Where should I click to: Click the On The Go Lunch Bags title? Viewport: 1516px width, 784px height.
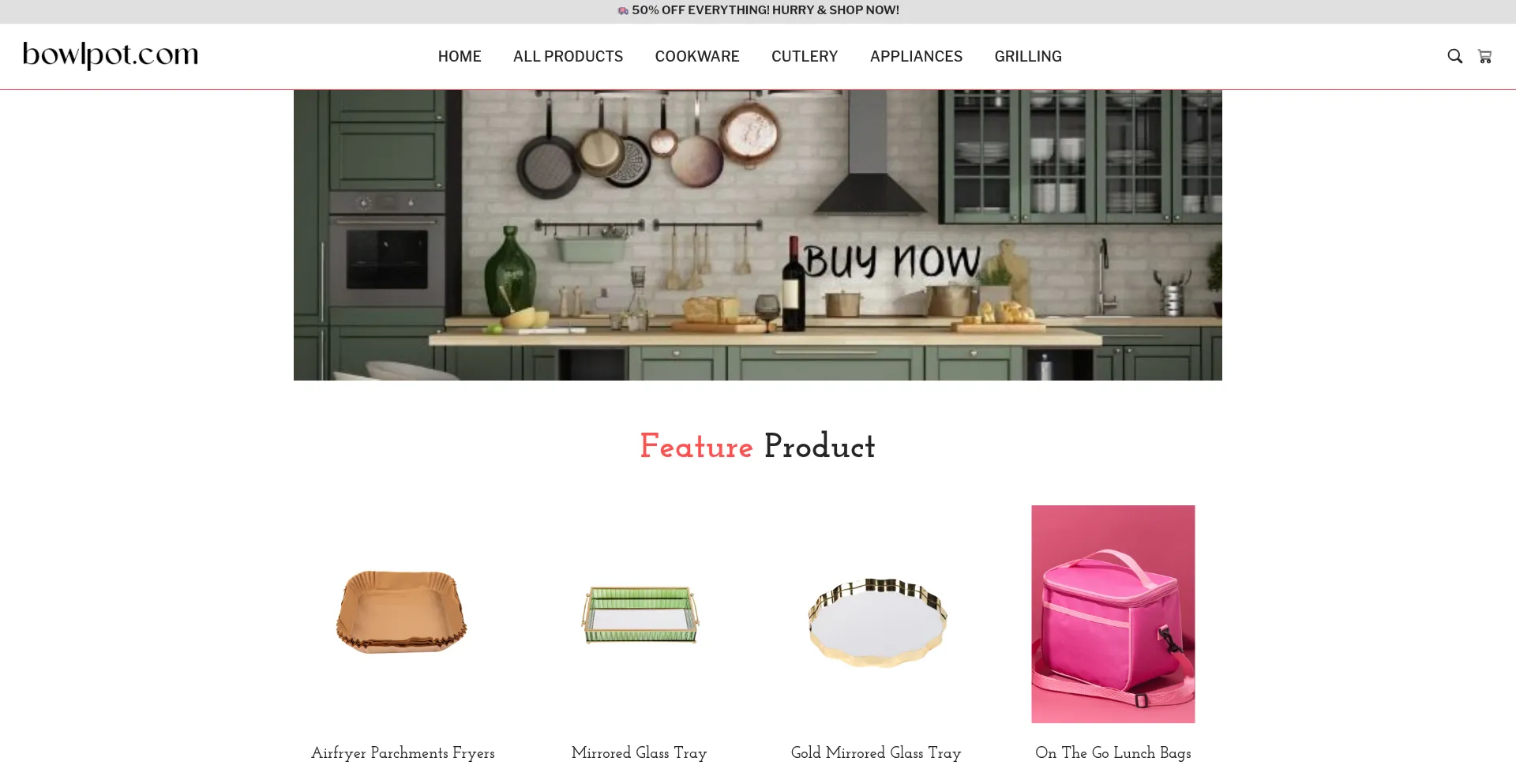click(1113, 753)
